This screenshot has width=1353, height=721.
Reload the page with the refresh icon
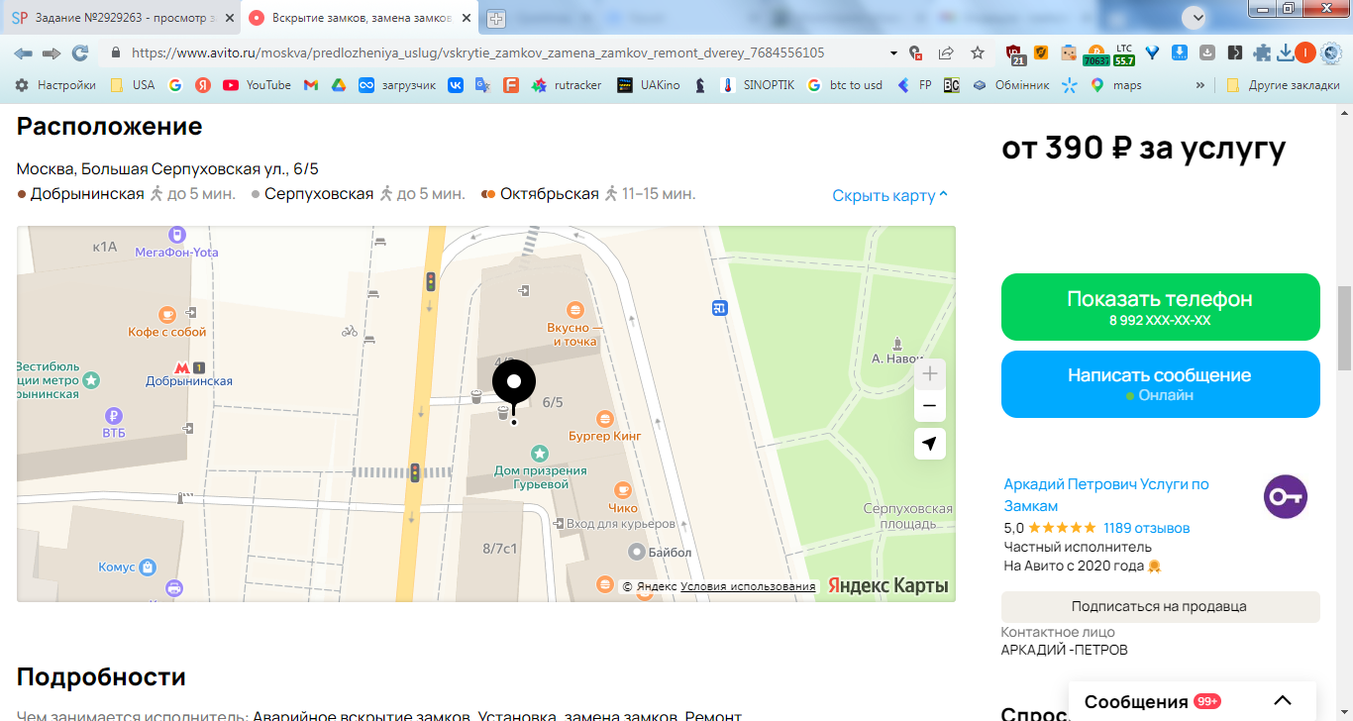(x=80, y=53)
